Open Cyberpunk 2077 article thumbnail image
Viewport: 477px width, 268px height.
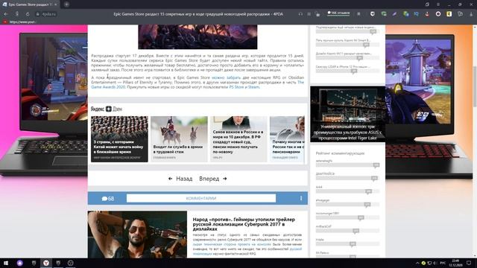pos(137,234)
